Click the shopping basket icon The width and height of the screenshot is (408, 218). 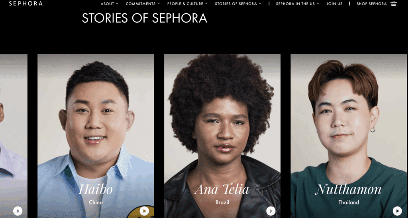pyautogui.click(x=394, y=4)
